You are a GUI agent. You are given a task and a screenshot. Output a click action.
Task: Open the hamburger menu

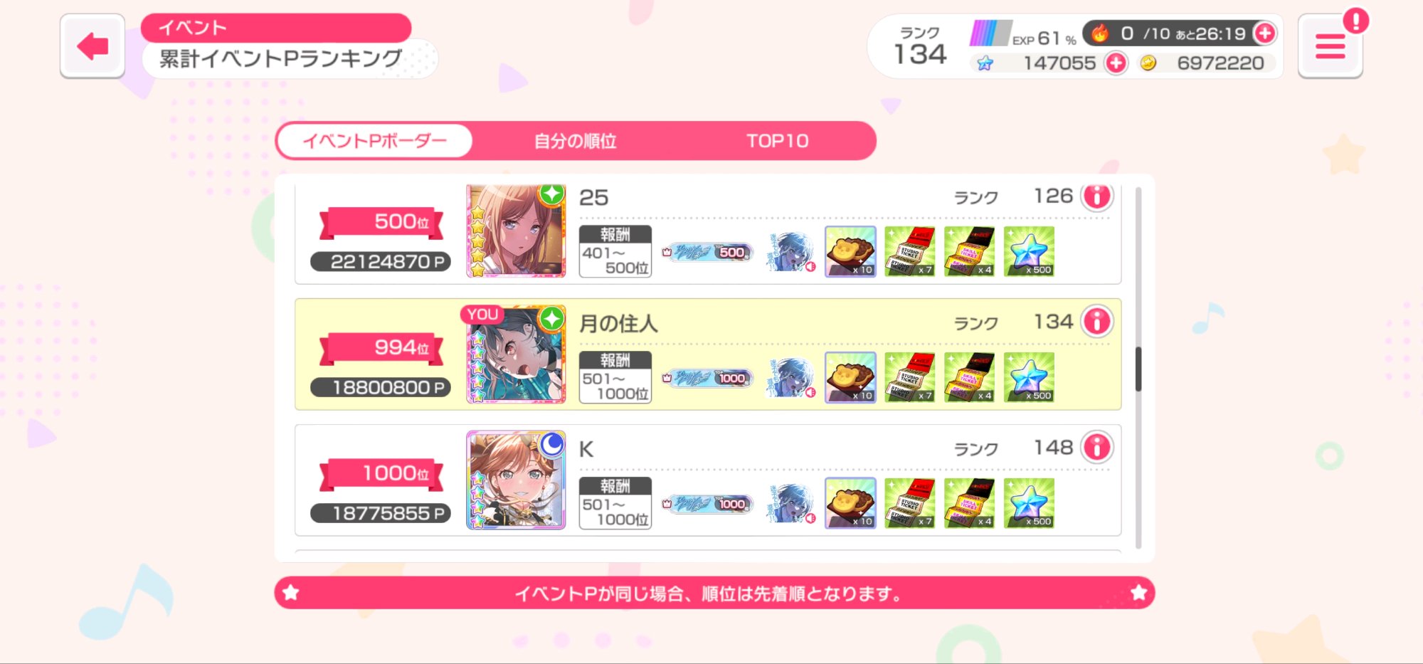pyautogui.click(x=1330, y=46)
